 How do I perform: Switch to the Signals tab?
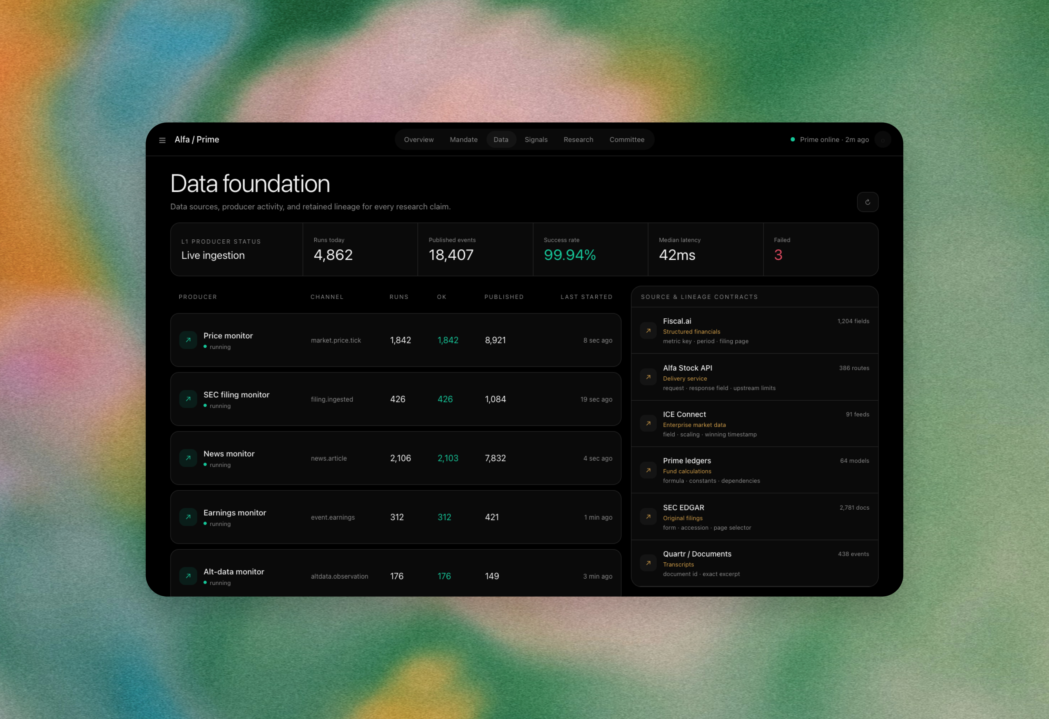(x=536, y=140)
